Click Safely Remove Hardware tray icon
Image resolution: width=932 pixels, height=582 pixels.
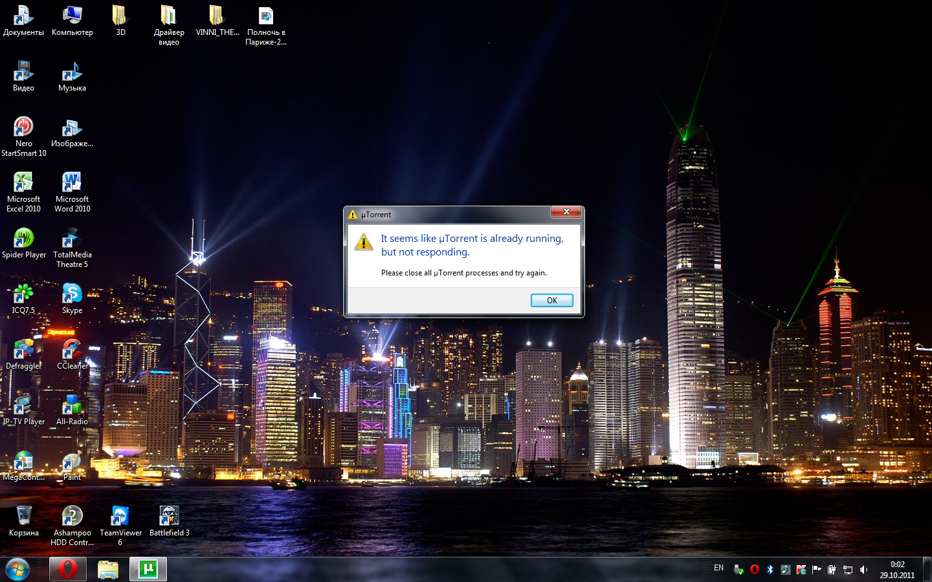[x=738, y=569]
